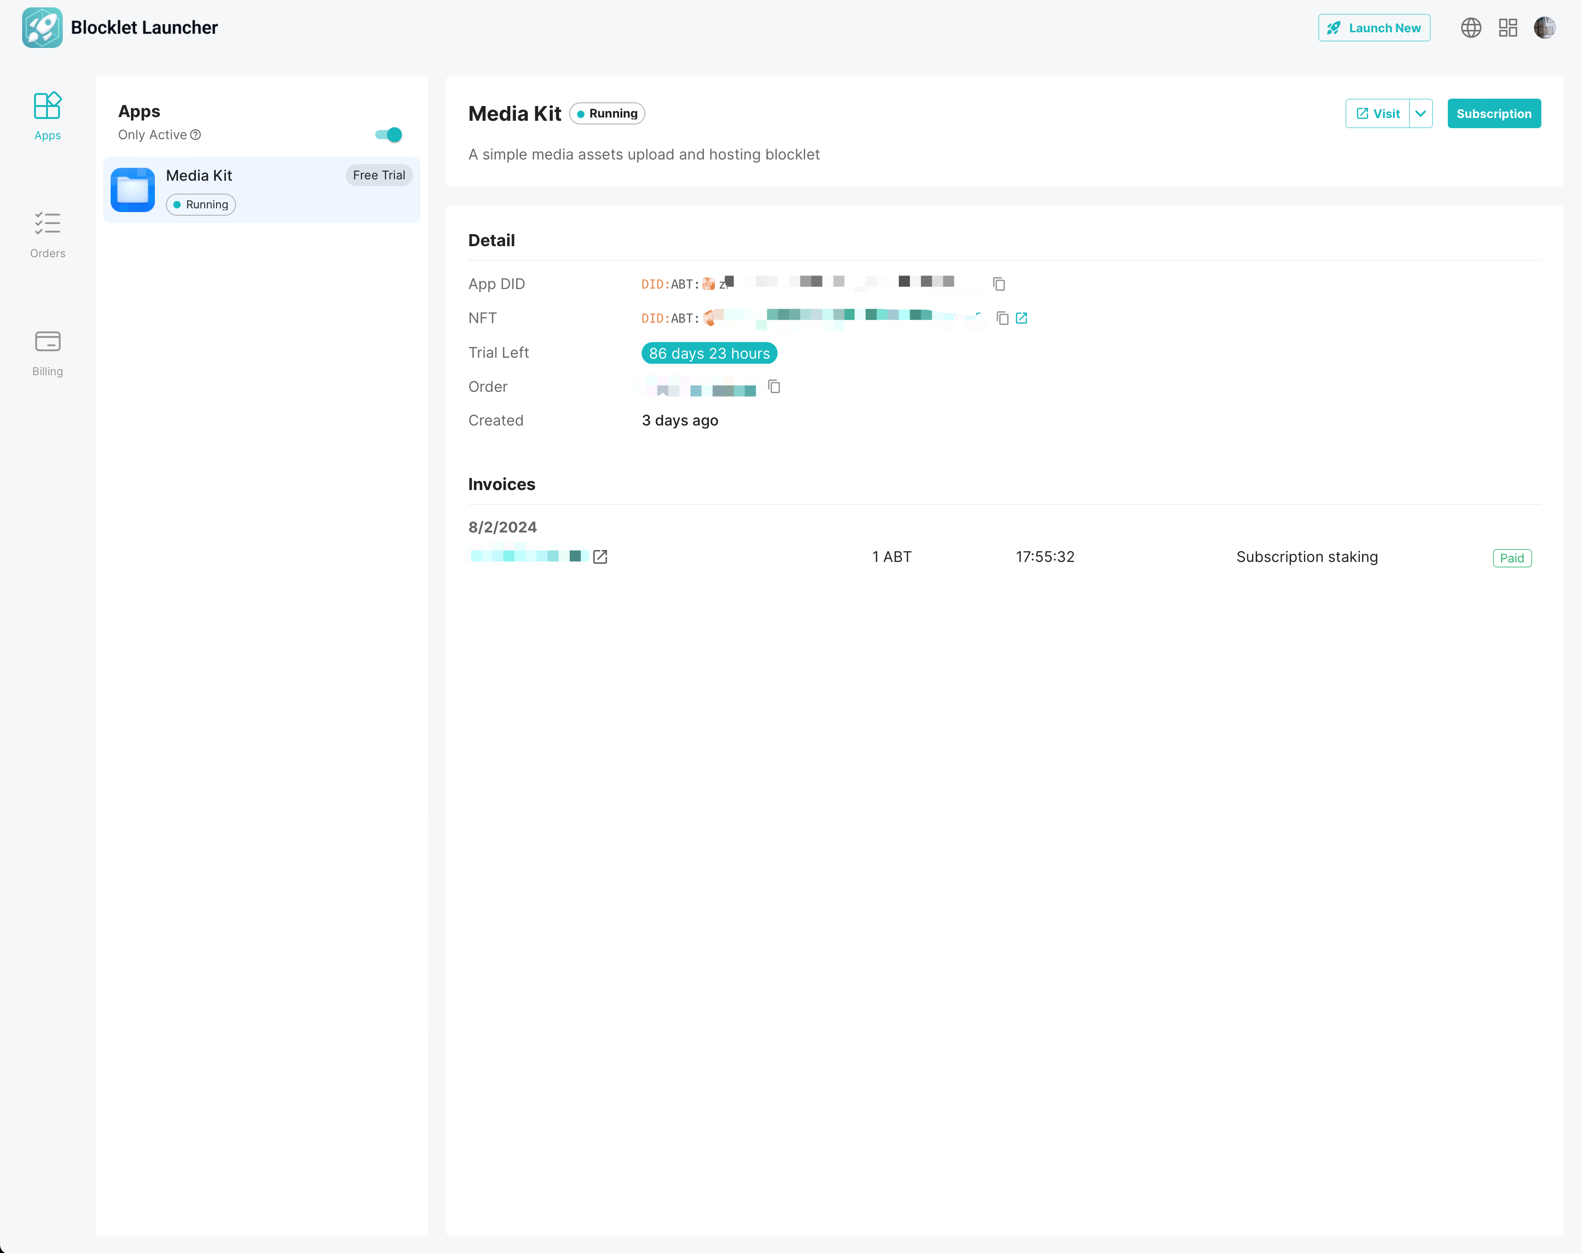Toggle the Only Active switch

pyautogui.click(x=389, y=135)
